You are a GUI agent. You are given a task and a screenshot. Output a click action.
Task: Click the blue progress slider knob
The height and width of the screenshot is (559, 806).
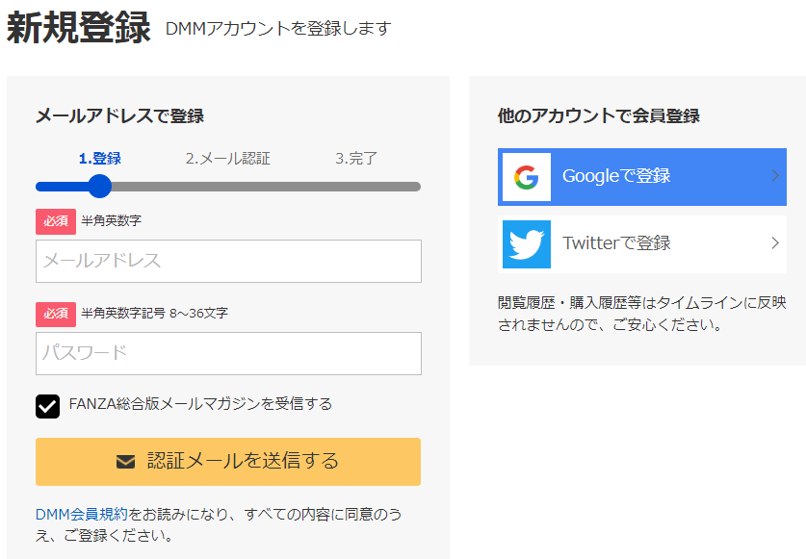pos(100,187)
